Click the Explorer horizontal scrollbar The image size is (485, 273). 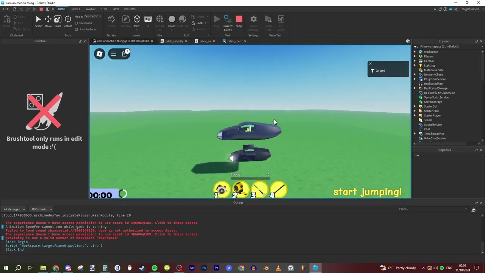(446, 144)
